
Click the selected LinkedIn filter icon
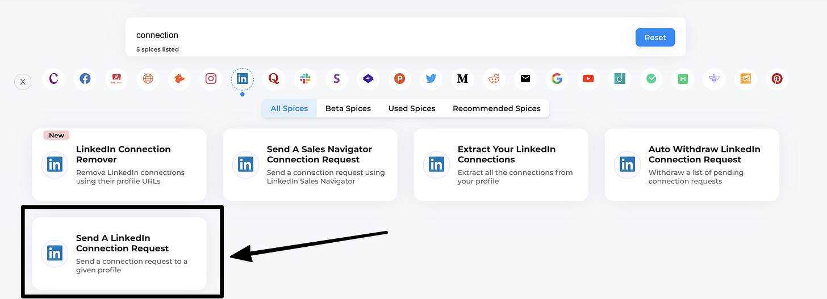click(243, 79)
